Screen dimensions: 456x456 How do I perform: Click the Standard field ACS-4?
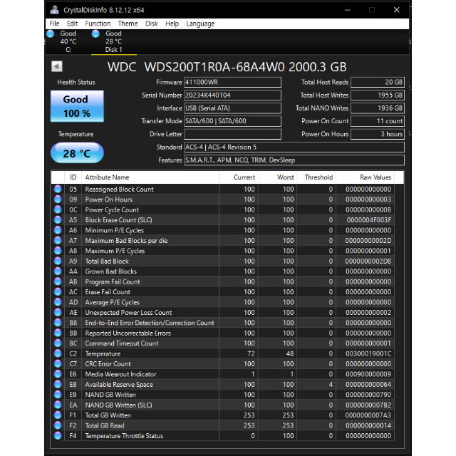294,147
